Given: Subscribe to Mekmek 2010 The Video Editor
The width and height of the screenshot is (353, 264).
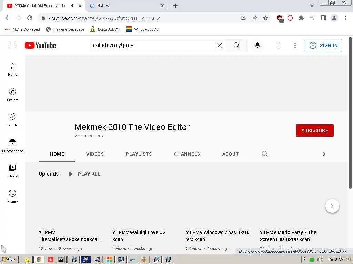Looking at the screenshot, I should 315,131.
